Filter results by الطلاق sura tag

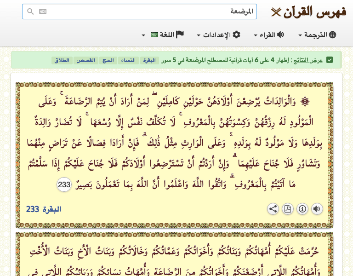pyautogui.click(x=62, y=60)
